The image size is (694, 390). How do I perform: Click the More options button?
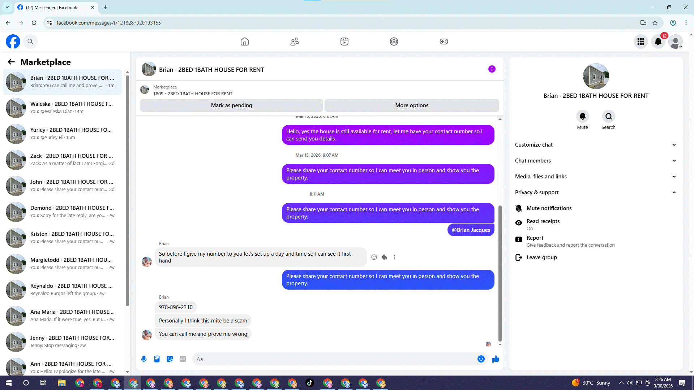pos(412,105)
